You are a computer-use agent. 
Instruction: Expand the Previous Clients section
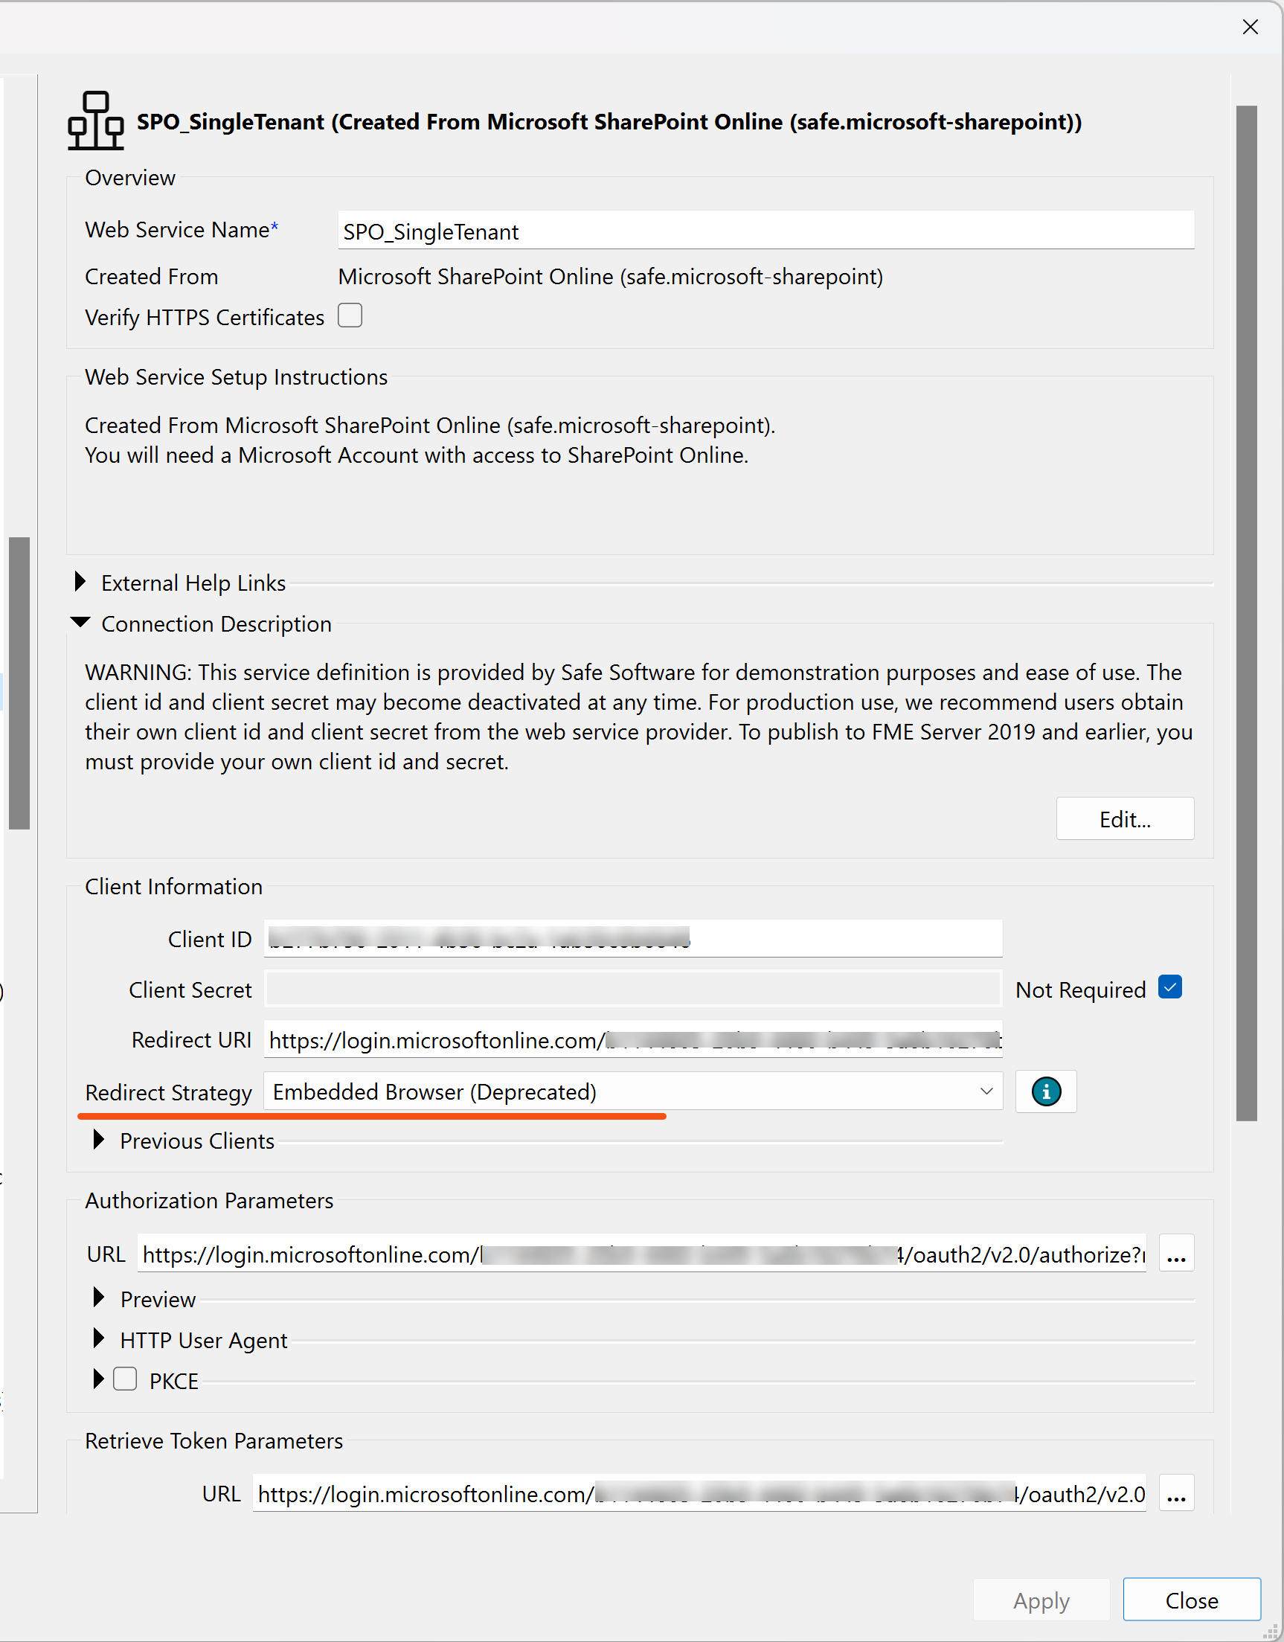coord(98,1140)
